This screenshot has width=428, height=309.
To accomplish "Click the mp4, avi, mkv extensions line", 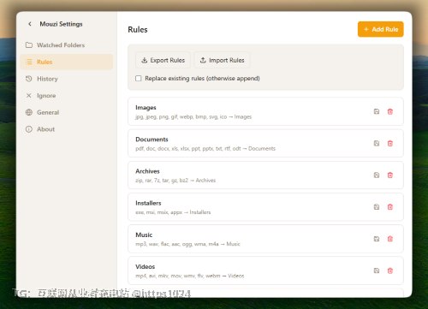I will 190,276.
